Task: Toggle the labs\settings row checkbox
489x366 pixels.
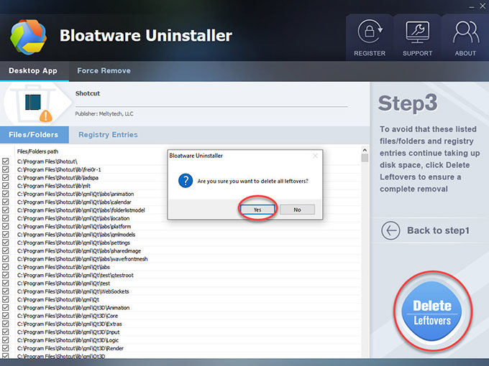Action: coord(5,243)
